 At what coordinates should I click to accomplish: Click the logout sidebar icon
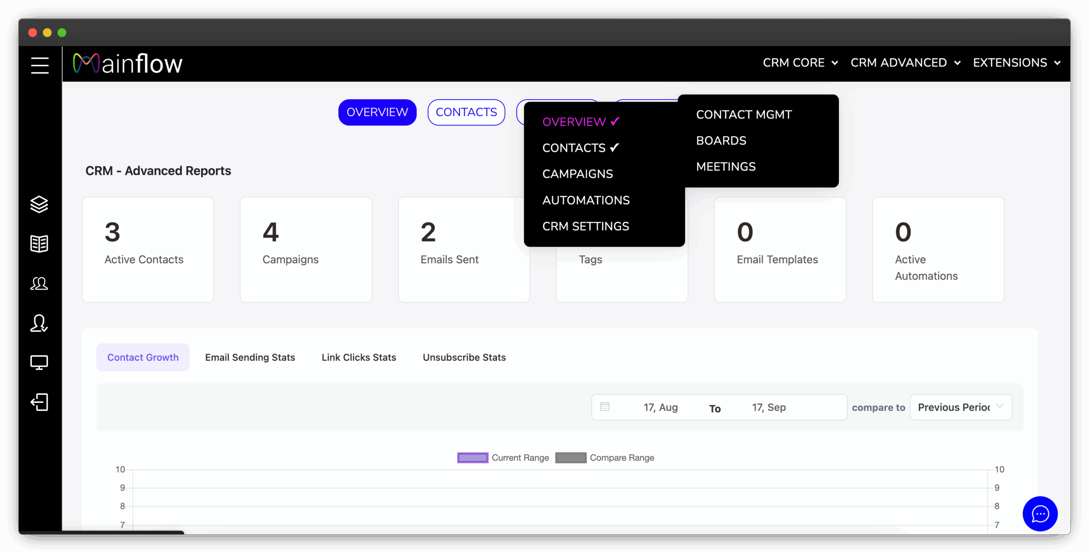click(39, 402)
